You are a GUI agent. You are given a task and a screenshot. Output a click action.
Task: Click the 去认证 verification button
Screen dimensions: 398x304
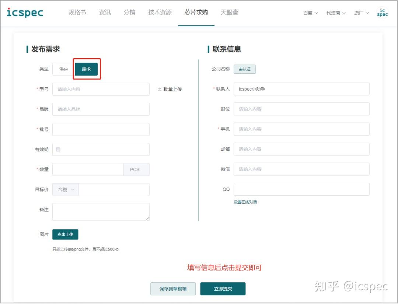[x=245, y=69]
